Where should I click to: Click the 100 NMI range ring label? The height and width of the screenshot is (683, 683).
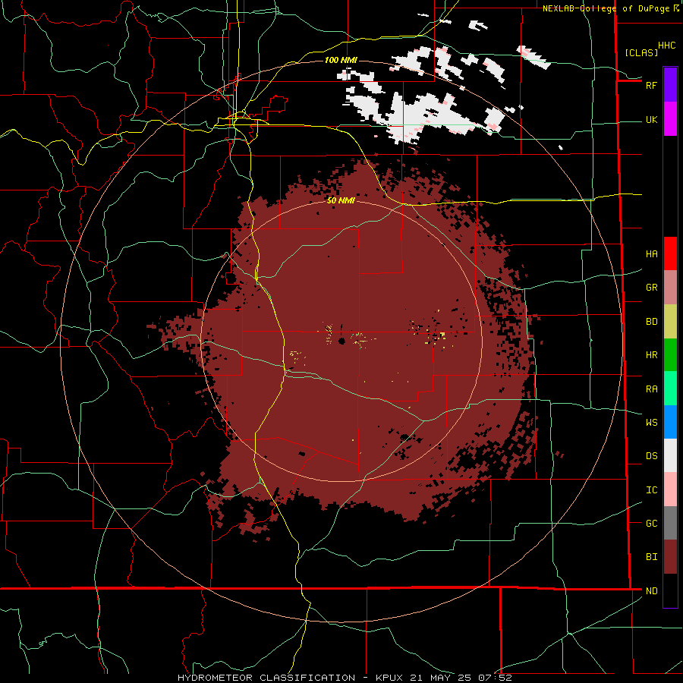click(x=341, y=60)
